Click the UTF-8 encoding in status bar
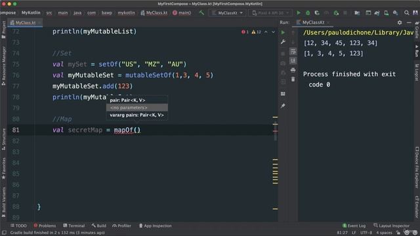420x236 pixels. [x=366, y=233]
